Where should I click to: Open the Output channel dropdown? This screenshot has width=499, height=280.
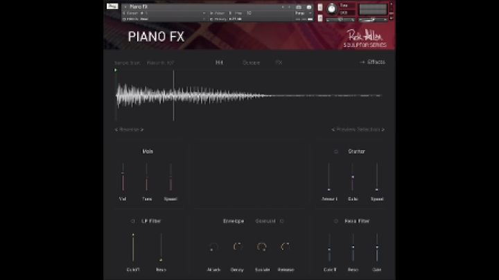tap(164, 13)
